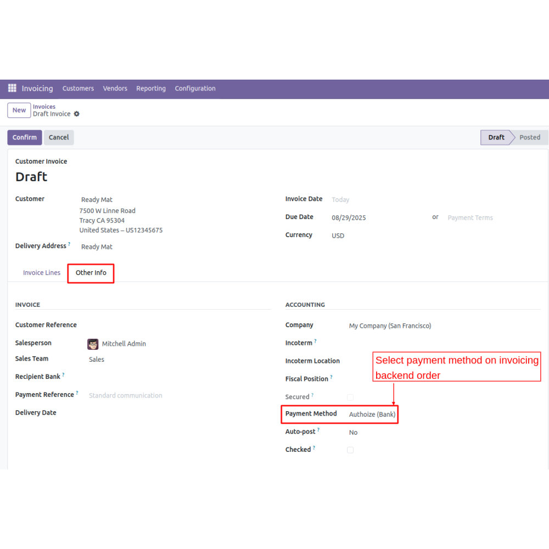
Task: Click the help icon next to Fiscal Position
Action: coord(331,377)
